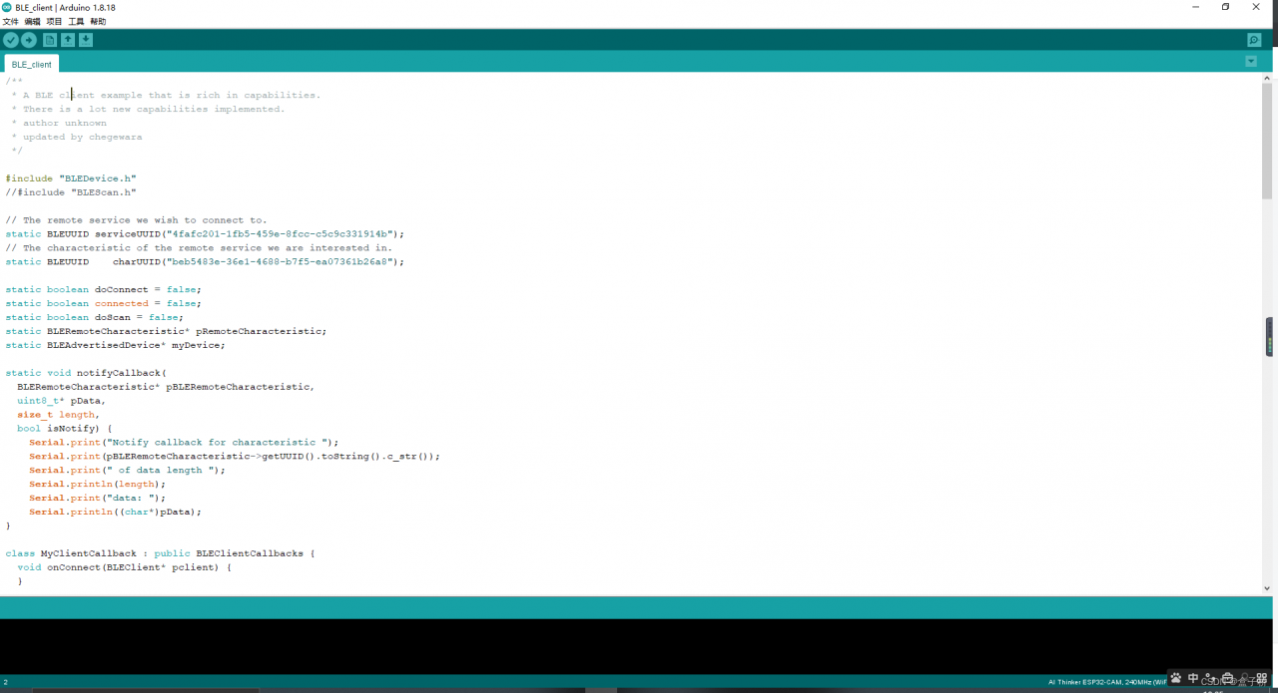Screen dimensions: 1278x693
Task: Click the line static boolean doScan = false
Action: click(94, 318)
